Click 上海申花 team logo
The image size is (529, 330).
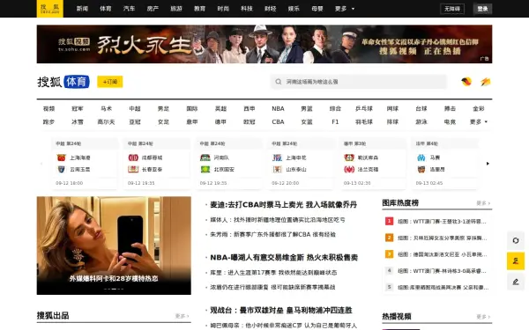[x=278, y=158]
